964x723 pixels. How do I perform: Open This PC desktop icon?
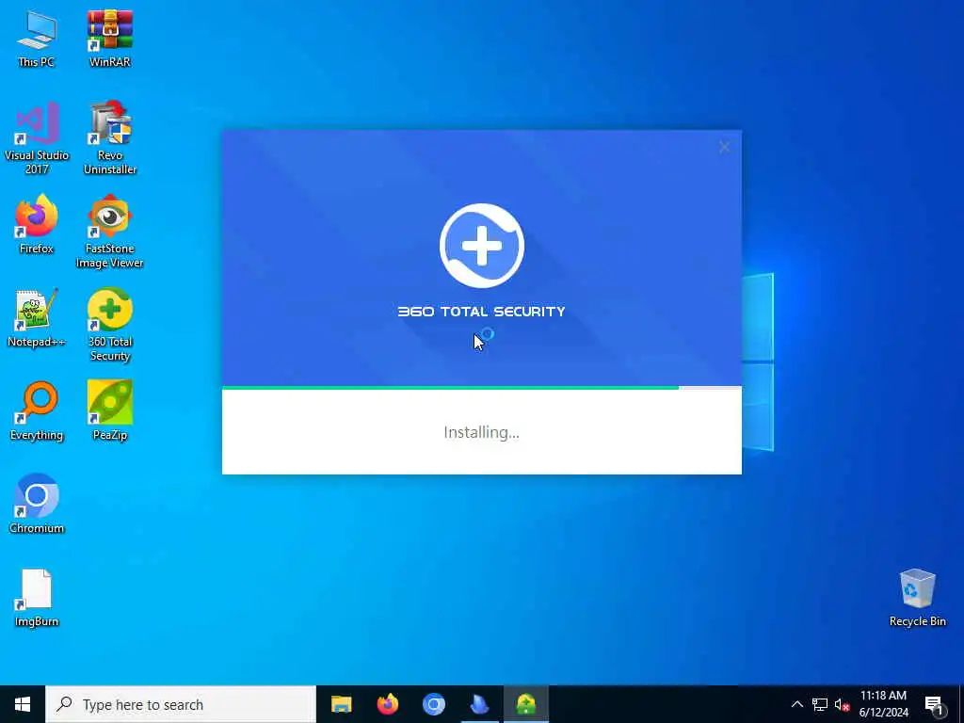pos(37,38)
